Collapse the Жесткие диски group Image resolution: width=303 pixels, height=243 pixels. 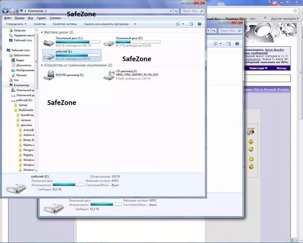(42, 32)
